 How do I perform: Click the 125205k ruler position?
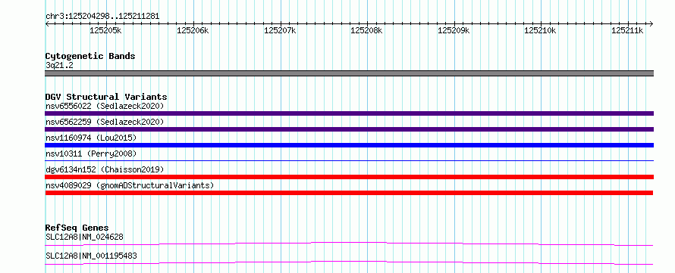106,30
